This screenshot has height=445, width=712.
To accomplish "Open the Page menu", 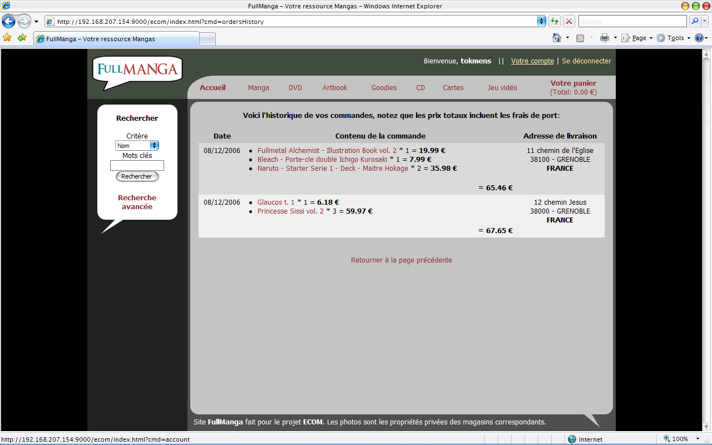I will click(x=636, y=38).
